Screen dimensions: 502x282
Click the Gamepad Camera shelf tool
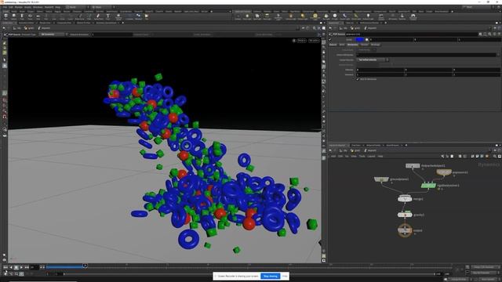click(x=413, y=16)
